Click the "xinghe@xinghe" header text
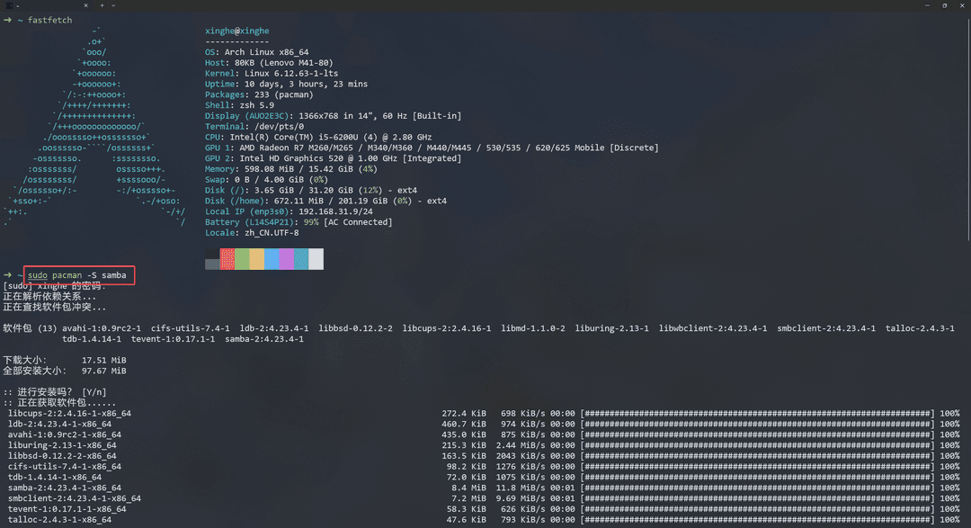The image size is (971, 528). [237, 31]
